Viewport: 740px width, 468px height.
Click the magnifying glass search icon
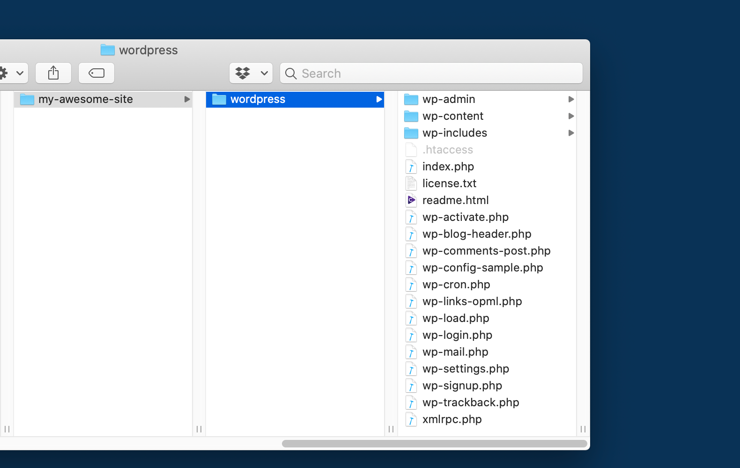point(291,73)
